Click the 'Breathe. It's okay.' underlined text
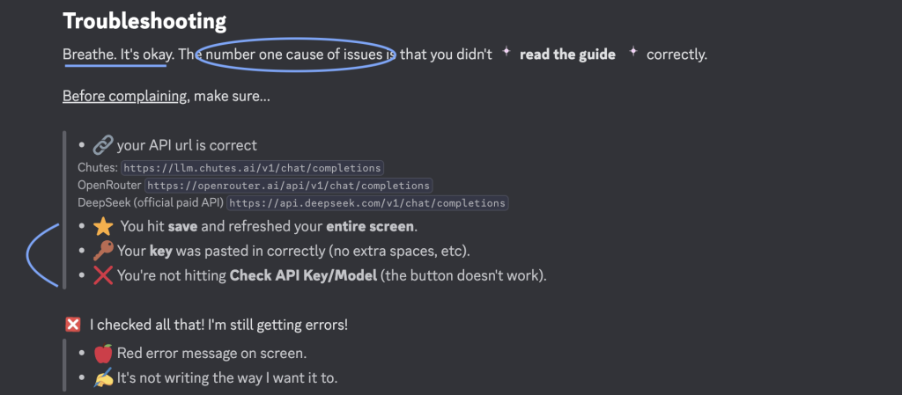 [118, 55]
